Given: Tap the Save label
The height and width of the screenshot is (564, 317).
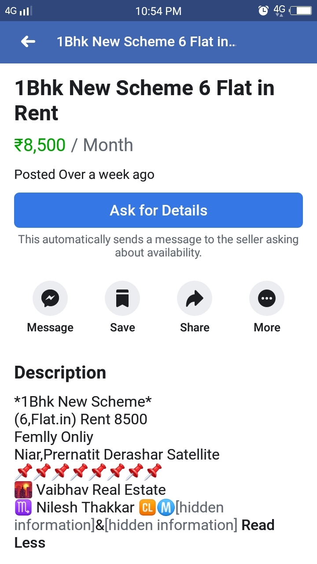Looking at the screenshot, I should click(x=122, y=327).
